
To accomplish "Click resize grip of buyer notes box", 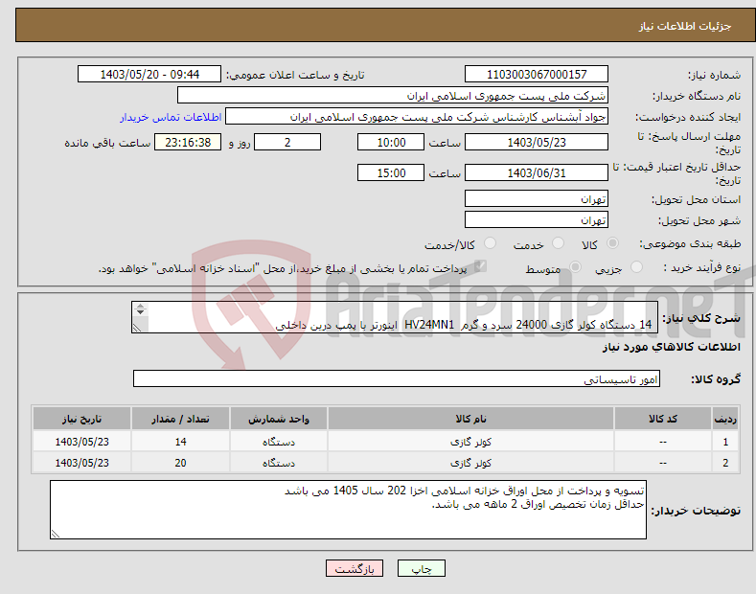I will [56, 534].
